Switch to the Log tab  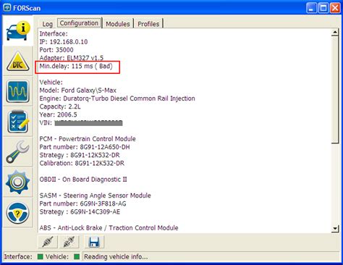48,24
